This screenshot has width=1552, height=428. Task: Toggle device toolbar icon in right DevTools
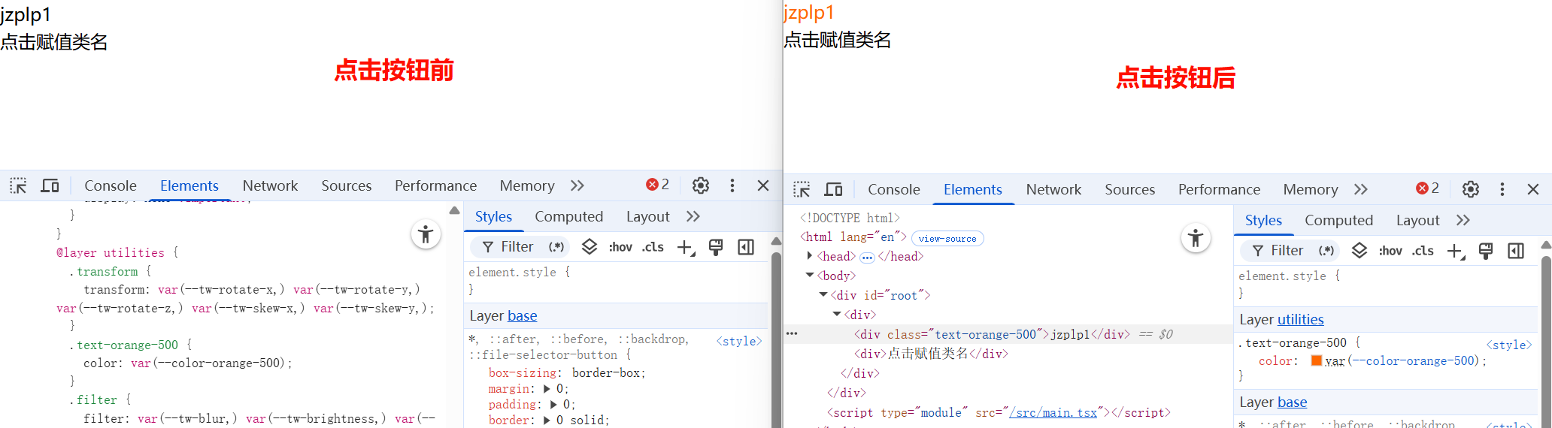pyautogui.click(x=833, y=189)
